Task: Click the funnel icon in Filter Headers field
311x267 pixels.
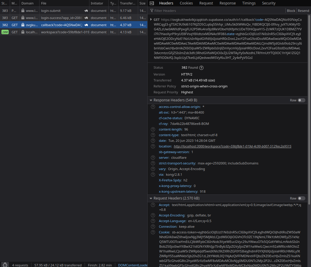Action: click(152, 10)
